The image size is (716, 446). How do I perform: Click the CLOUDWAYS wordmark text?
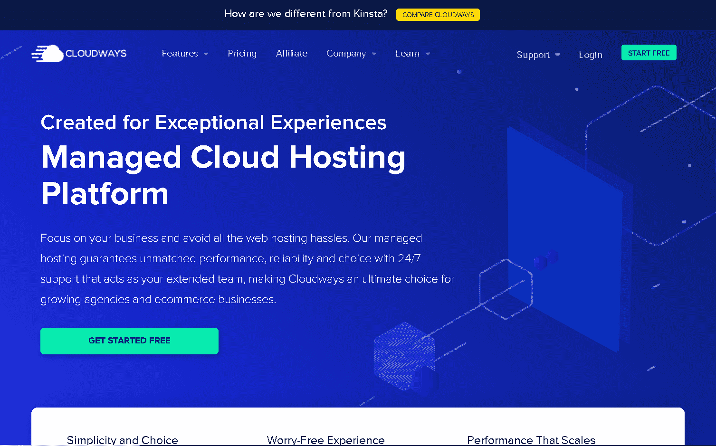coord(96,54)
